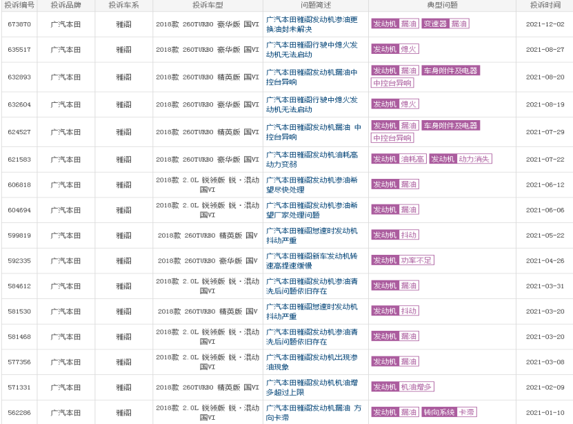Open complaint link 渗油希望厂家处理问题

click(312, 210)
